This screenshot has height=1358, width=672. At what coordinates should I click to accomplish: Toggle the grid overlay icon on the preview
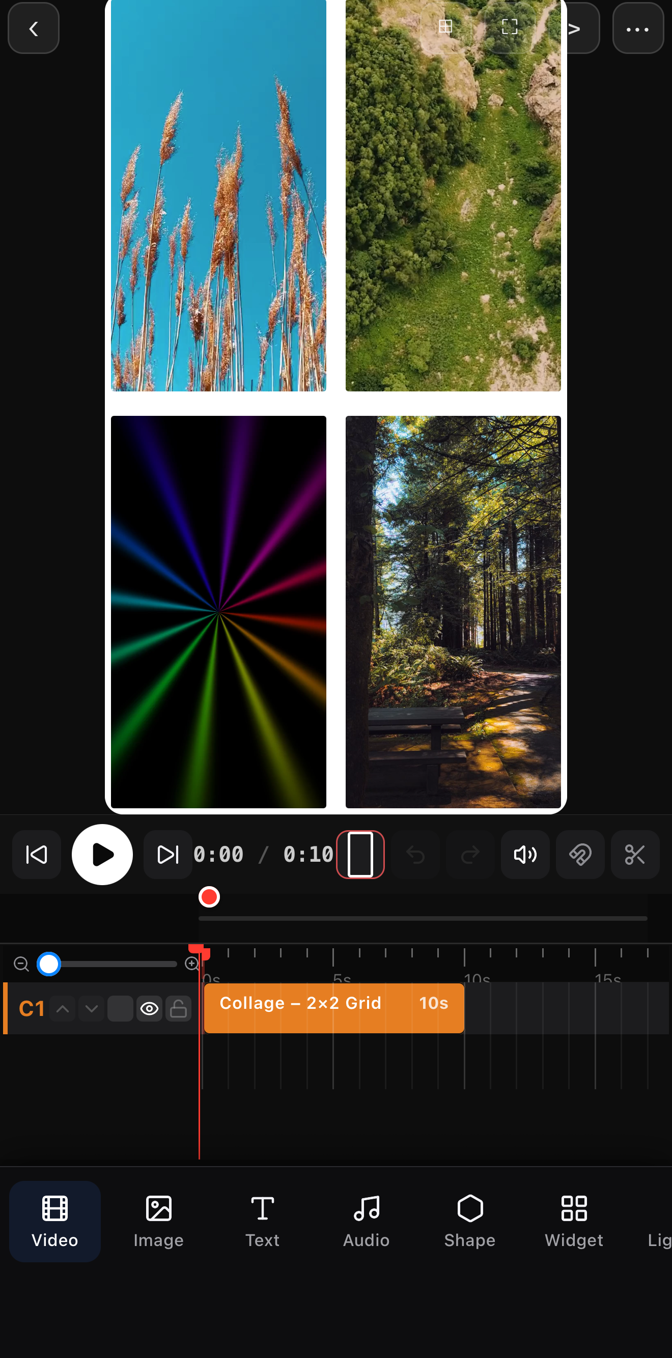point(446,26)
